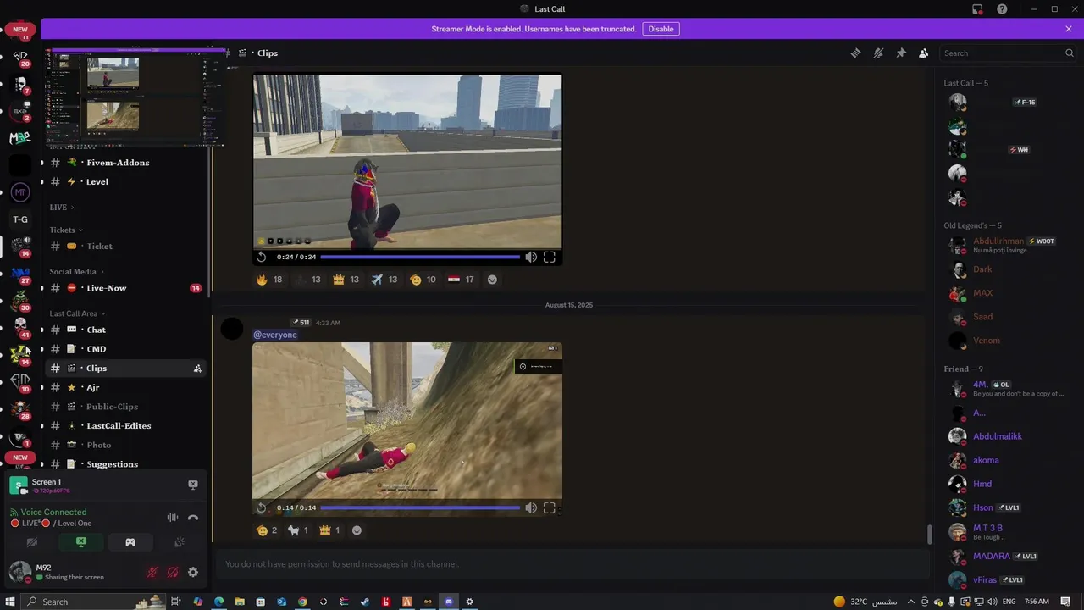
Task: Open the soundboard in voice panel
Action: click(x=180, y=542)
